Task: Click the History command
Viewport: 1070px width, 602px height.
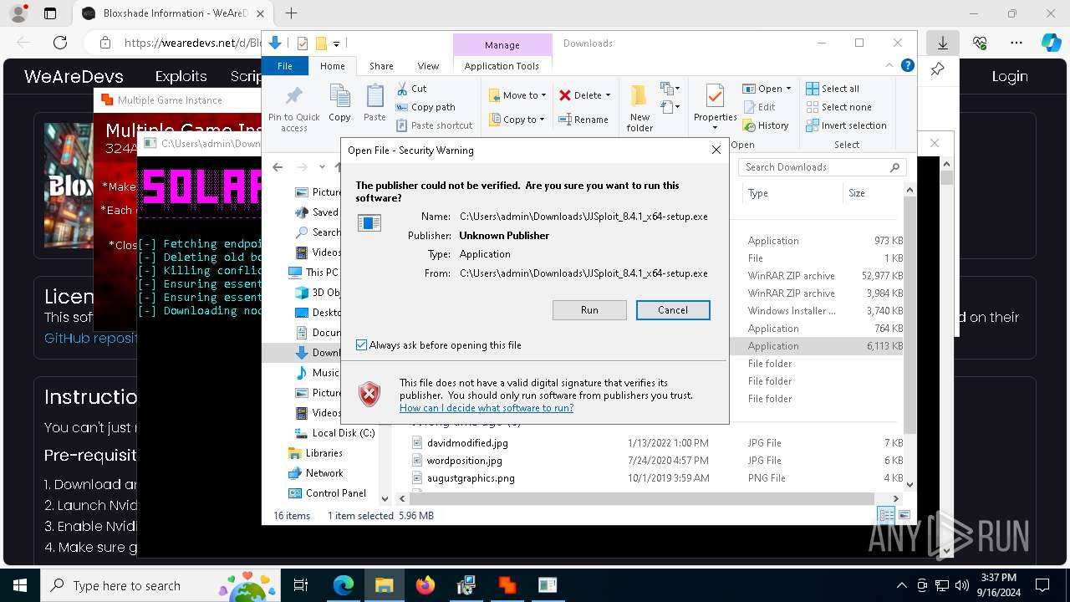Action: coord(766,125)
